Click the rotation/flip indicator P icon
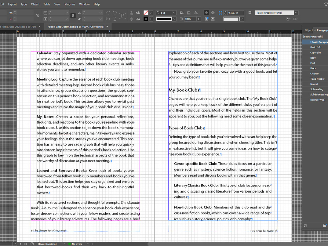Image resolution: width=328 pixels, height=246 pixels. click(122, 16)
